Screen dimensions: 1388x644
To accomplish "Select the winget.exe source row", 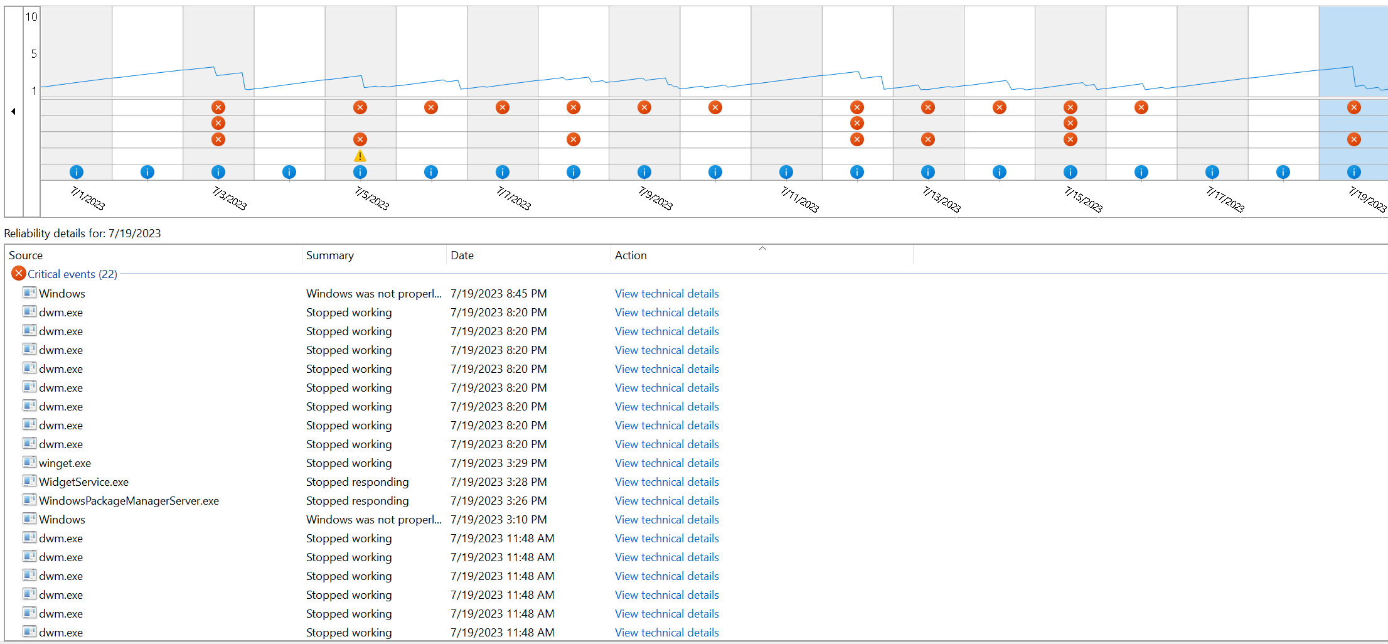I will (x=65, y=463).
